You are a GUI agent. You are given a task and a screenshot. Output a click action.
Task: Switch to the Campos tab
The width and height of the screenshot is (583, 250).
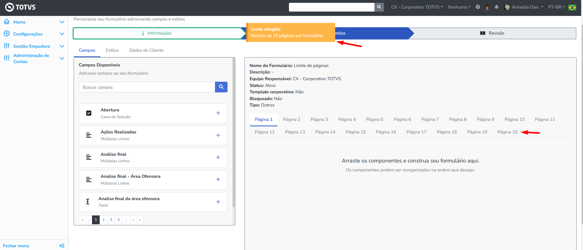point(87,50)
